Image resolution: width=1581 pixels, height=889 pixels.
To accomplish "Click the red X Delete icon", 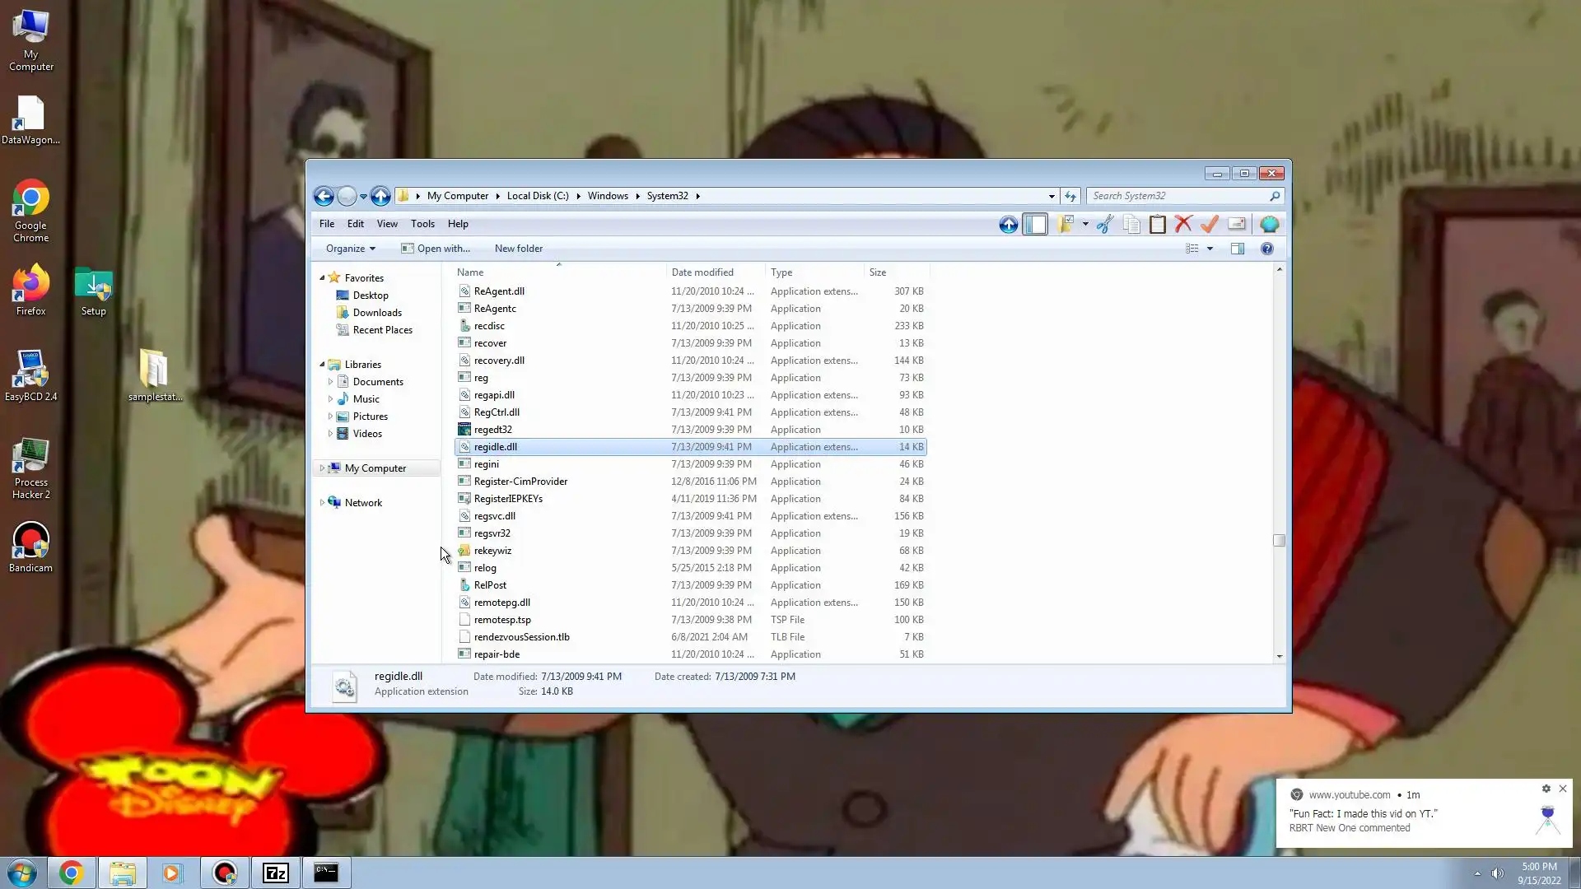I will click(x=1183, y=224).
